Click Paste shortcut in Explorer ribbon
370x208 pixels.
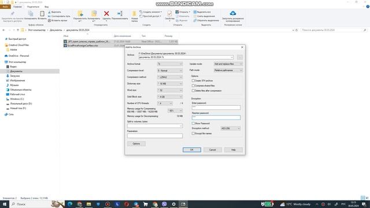click(x=58, y=21)
